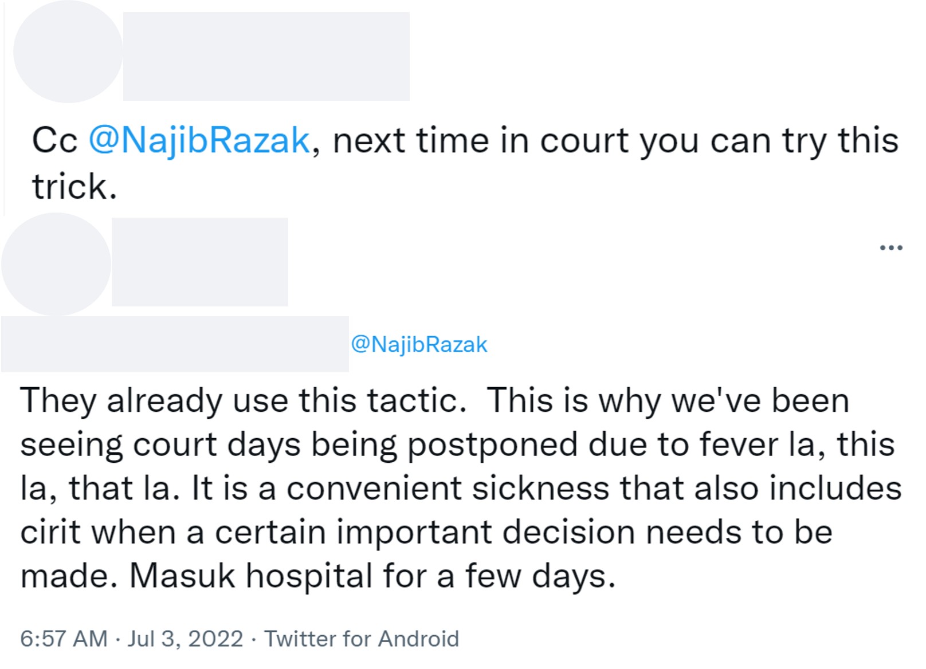
Task: Click the word 'trick.' in top tweet
Action: click(x=74, y=187)
